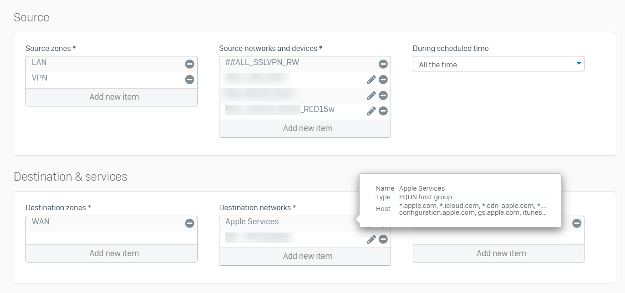Image resolution: width=625 pixels, height=293 pixels.
Task: Remove VPN from Source zones
Action: click(190, 80)
